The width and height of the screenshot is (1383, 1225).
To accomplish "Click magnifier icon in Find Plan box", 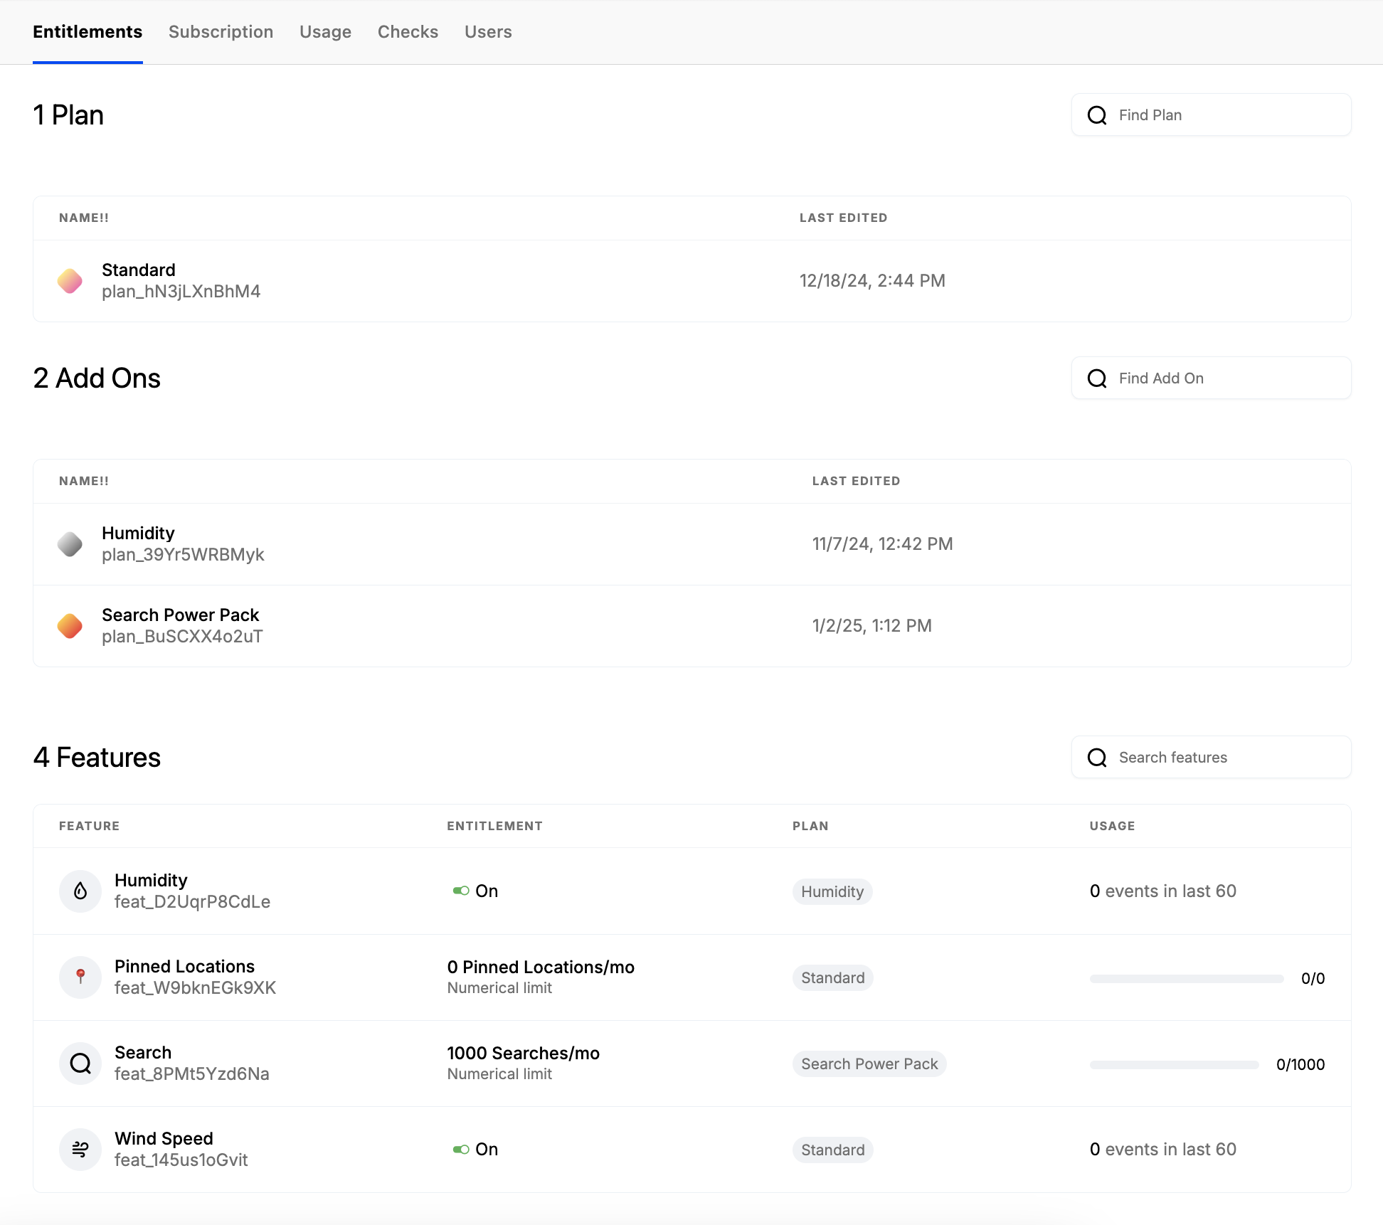I will (1097, 115).
